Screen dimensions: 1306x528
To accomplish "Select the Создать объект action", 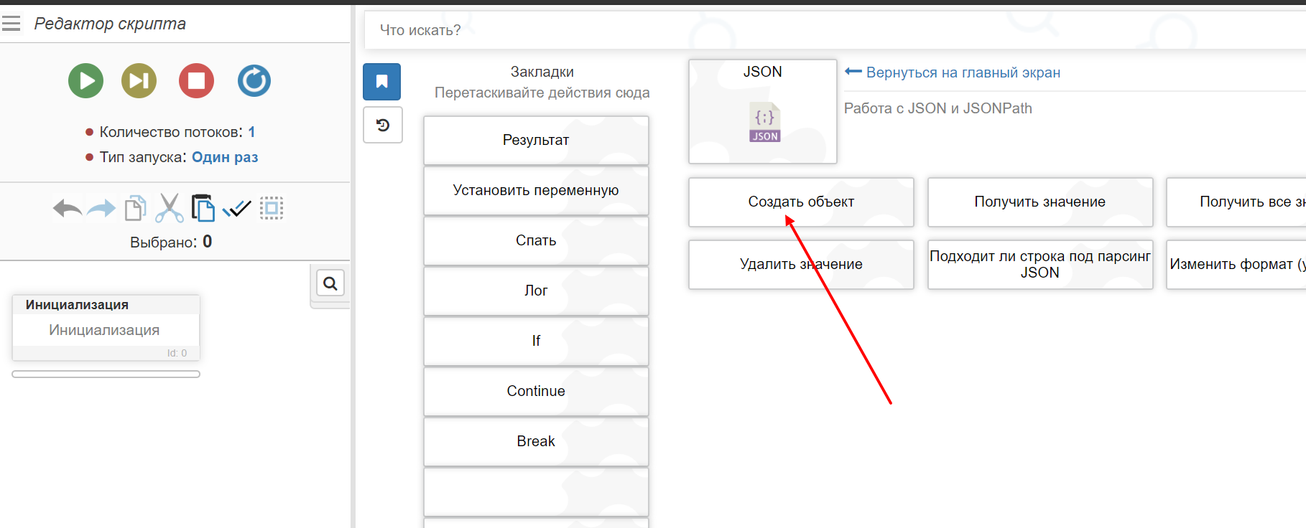I will 801,202.
